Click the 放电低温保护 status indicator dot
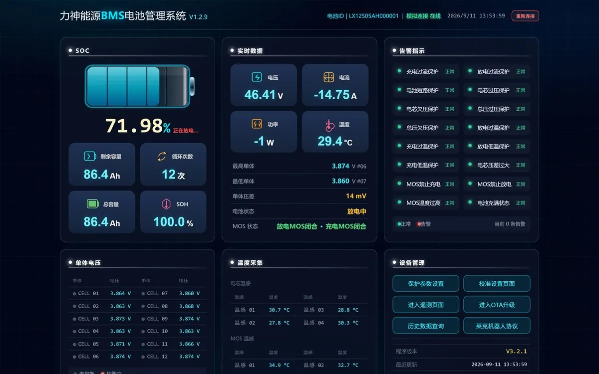The width and height of the screenshot is (599, 374). (x=470, y=146)
